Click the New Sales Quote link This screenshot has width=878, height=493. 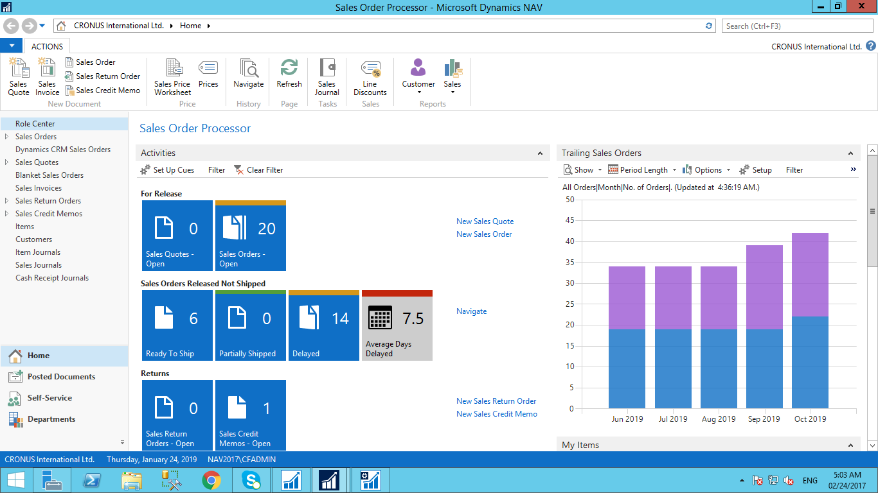(x=485, y=221)
